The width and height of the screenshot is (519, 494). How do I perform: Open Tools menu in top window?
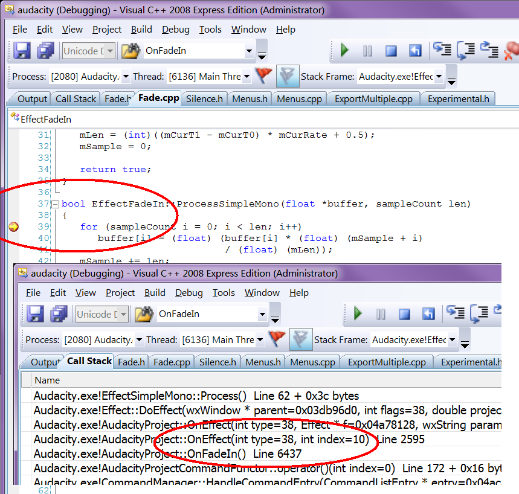[x=210, y=30]
